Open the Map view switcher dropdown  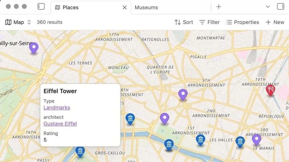pos(18,22)
